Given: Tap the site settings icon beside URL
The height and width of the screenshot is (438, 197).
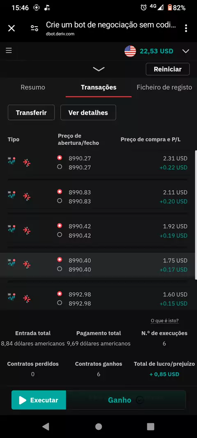Looking at the screenshot, I should tap(34, 28).
